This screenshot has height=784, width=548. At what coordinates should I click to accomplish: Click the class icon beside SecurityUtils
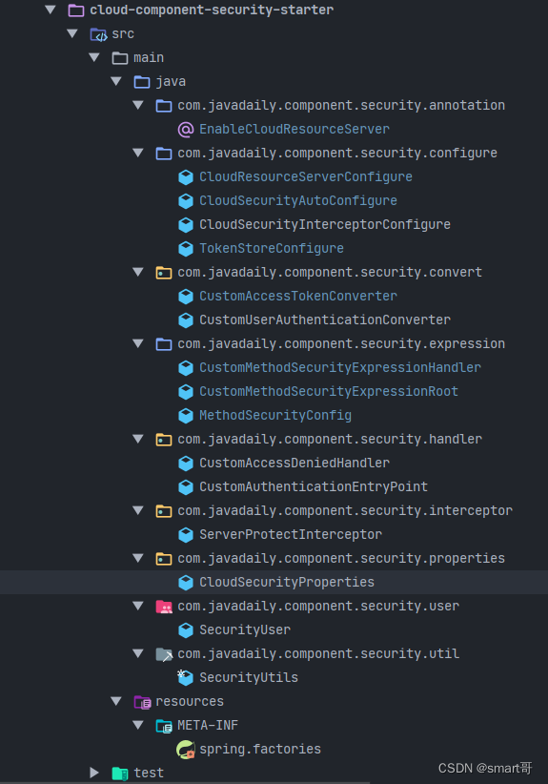[185, 677]
